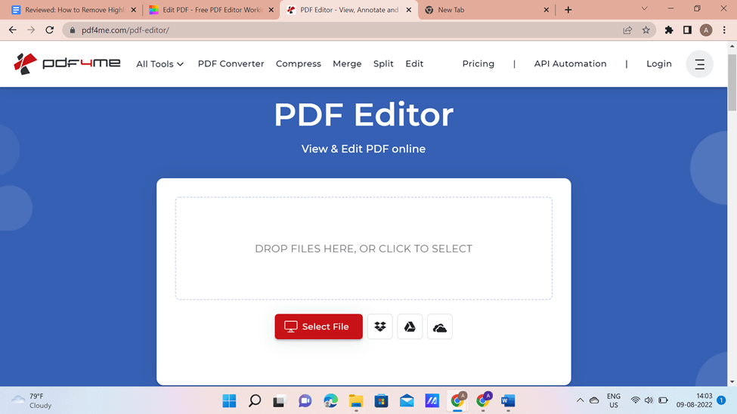Screen dimensions: 737x414
Task: View site information lock icon
Action: coord(73,30)
